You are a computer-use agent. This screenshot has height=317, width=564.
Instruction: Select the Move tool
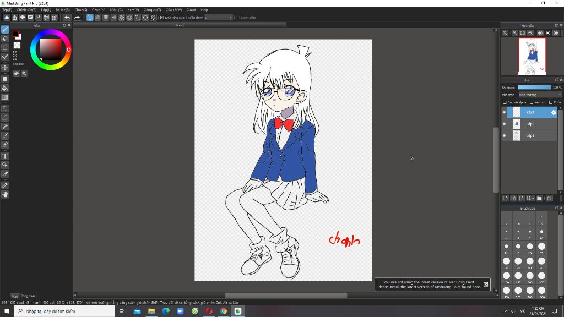click(5, 68)
